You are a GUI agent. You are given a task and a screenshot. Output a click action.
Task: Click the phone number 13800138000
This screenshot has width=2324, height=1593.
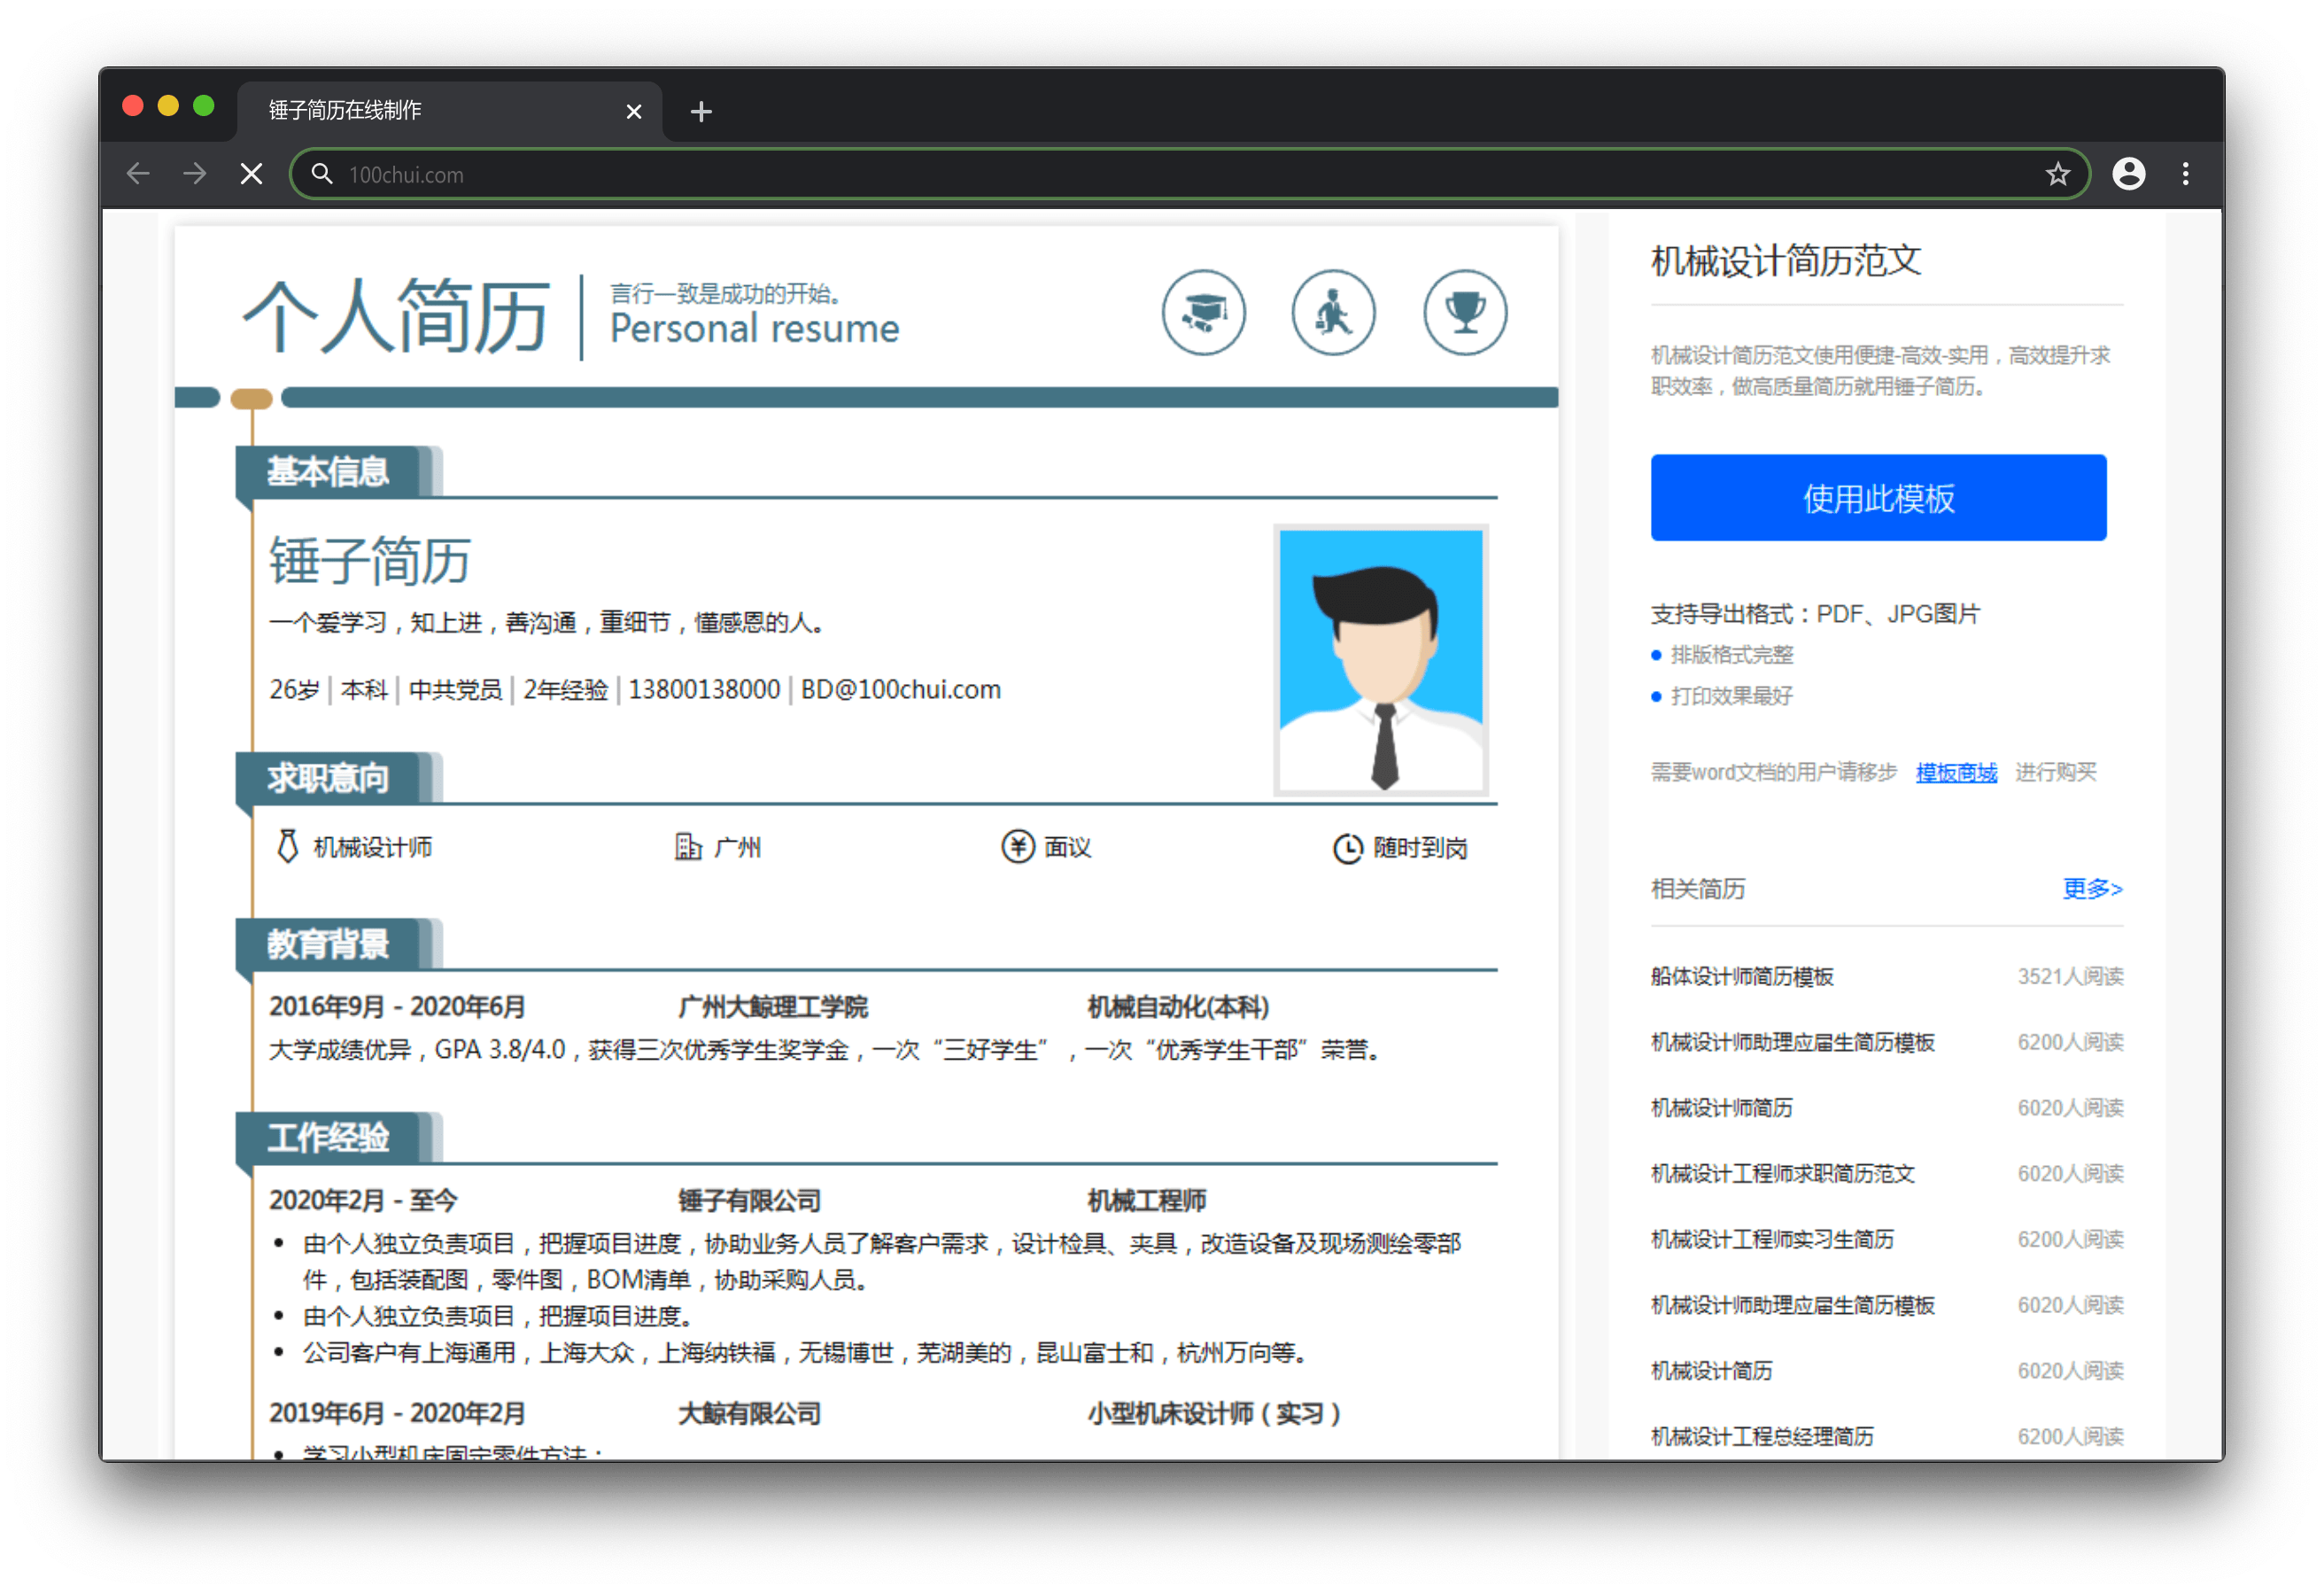(x=703, y=689)
